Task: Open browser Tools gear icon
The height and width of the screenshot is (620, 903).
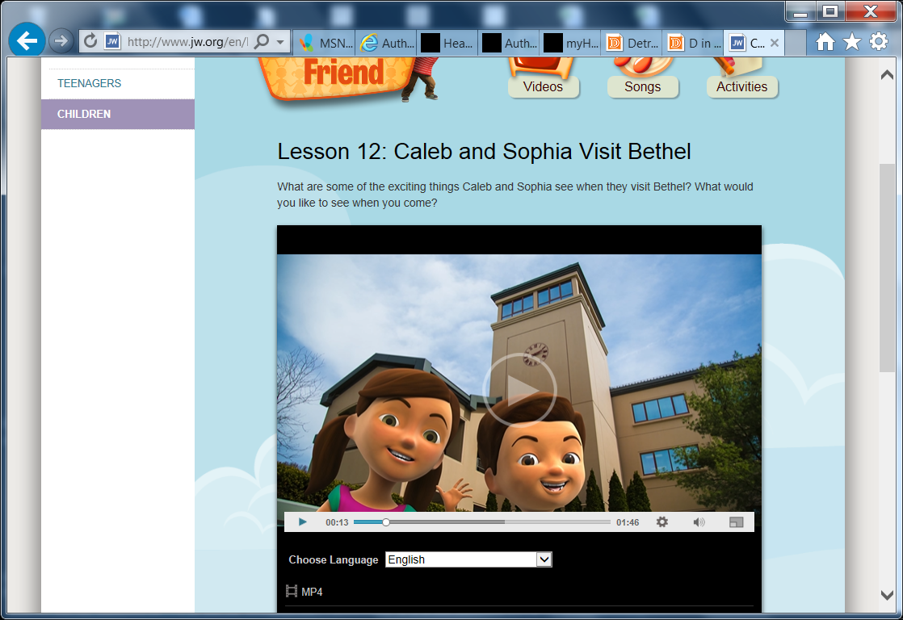Action: [x=879, y=41]
